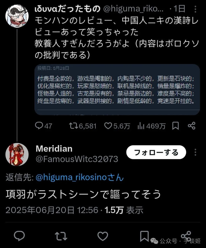The image size is (206, 248).
Task: Share the original tweet via share icon
Action: [x=192, y=126]
